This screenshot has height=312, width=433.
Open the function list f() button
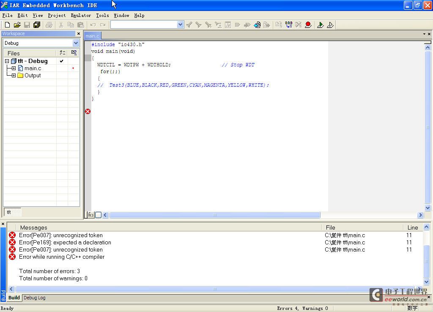[90, 215]
